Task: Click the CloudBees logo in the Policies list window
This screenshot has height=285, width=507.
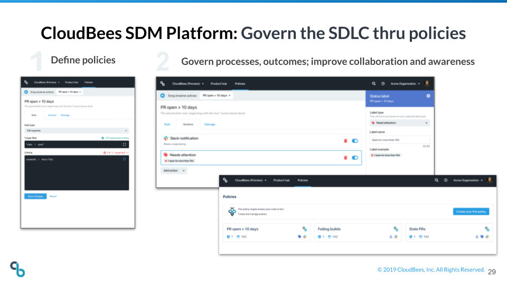Action: [x=226, y=180]
